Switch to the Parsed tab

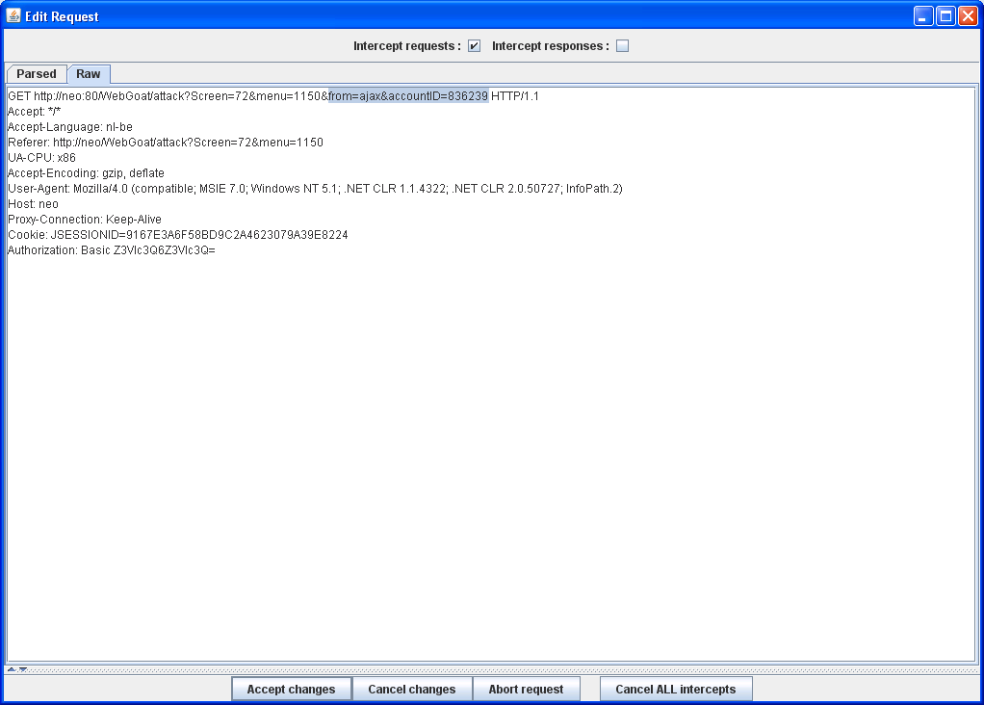tap(37, 74)
